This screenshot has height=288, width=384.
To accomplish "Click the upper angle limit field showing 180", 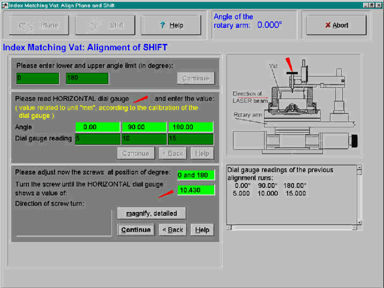I will (x=87, y=79).
